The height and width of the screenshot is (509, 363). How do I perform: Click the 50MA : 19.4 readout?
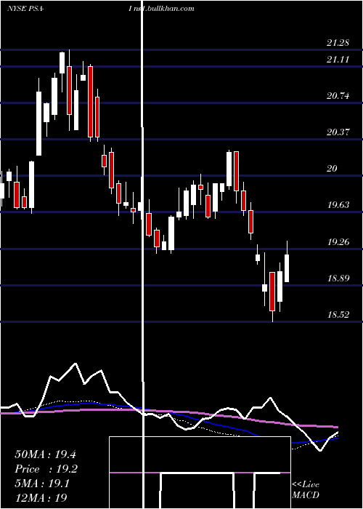click(x=45, y=454)
